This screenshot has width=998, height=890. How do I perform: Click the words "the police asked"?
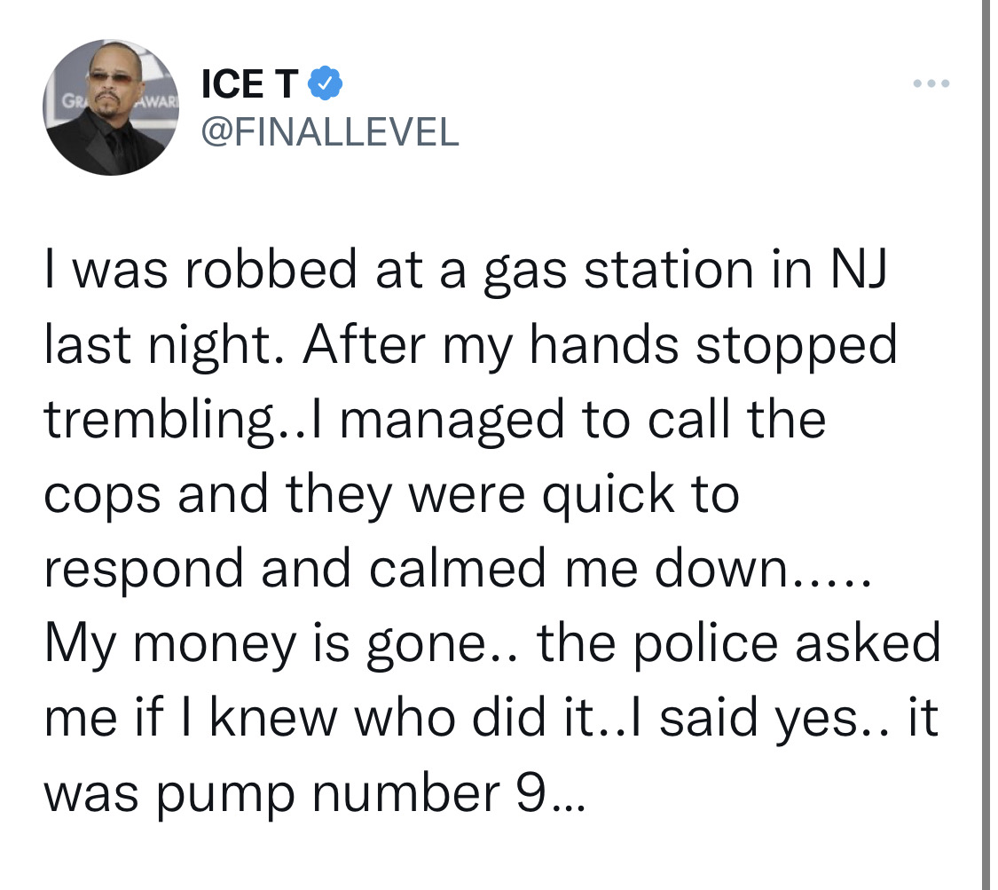click(x=739, y=643)
